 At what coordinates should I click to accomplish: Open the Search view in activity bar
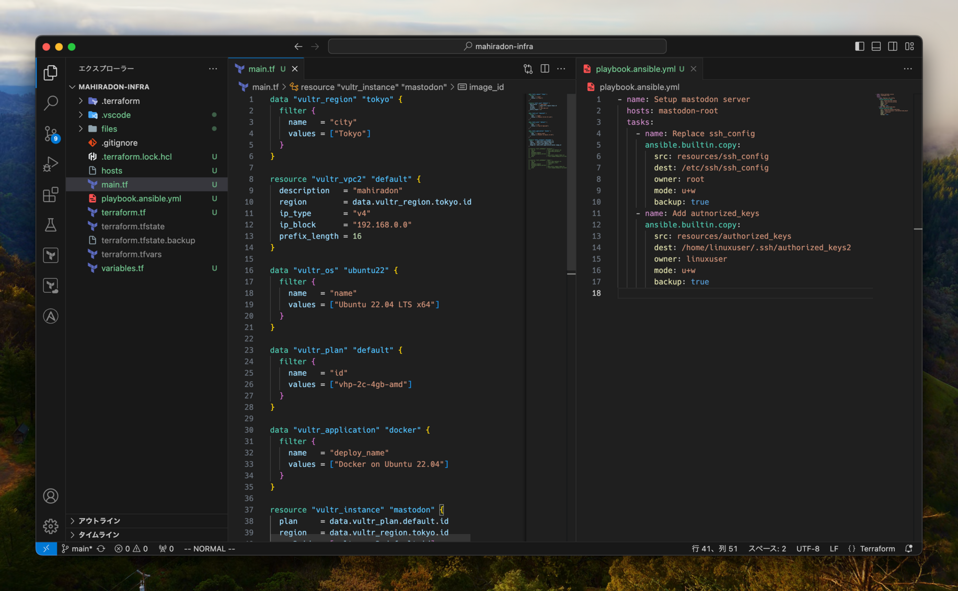(51, 102)
